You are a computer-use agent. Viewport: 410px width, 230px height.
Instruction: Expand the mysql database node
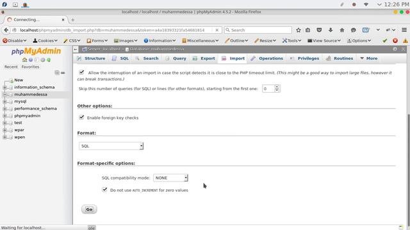pos(4,102)
